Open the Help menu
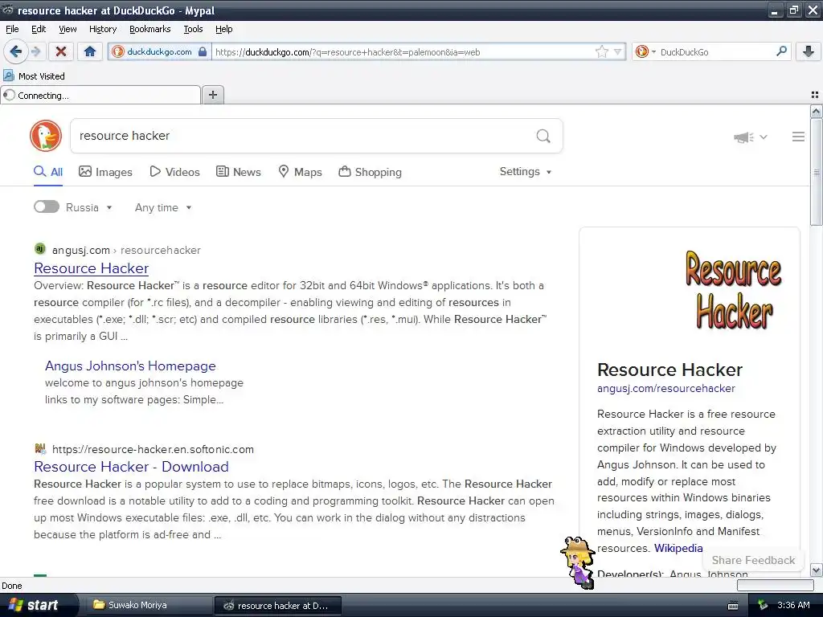Viewport: 823px width, 617px height. (223, 29)
